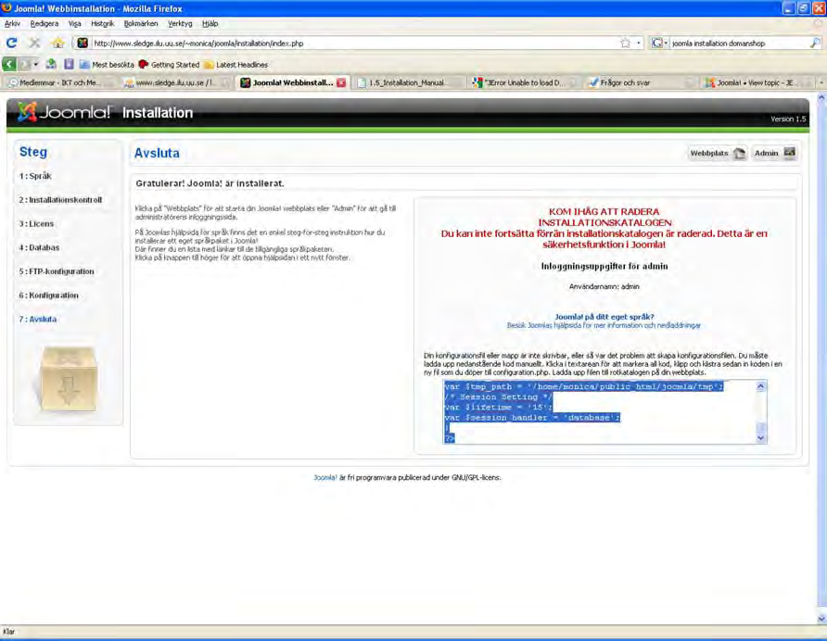Bookmark this page with the star icon
Viewport: 827px width, 641px height.
pyautogui.click(x=626, y=44)
